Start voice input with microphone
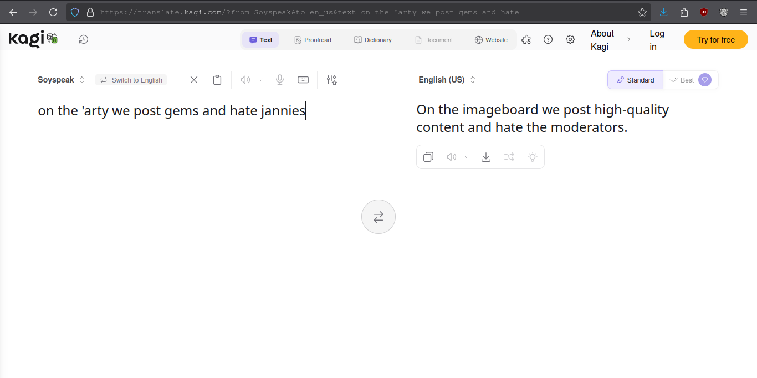The image size is (757, 378). point(280,80)
